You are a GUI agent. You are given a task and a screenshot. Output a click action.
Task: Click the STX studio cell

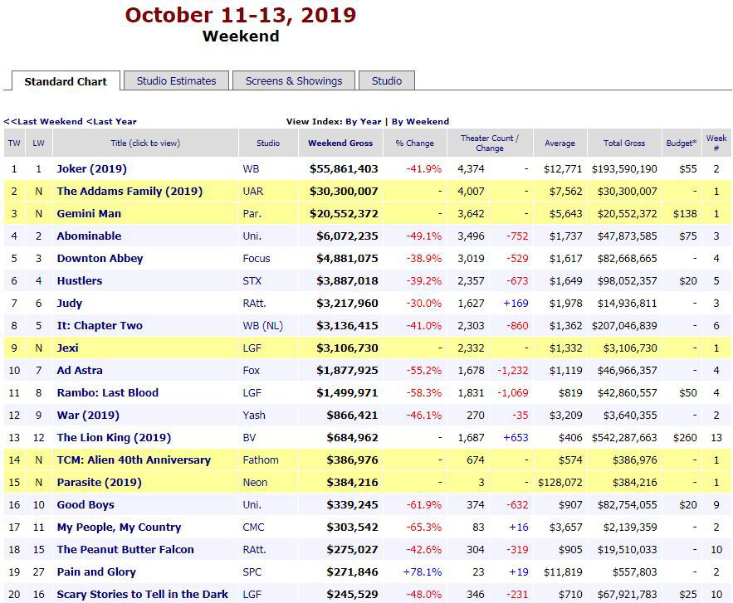click(x=252, y=280)
